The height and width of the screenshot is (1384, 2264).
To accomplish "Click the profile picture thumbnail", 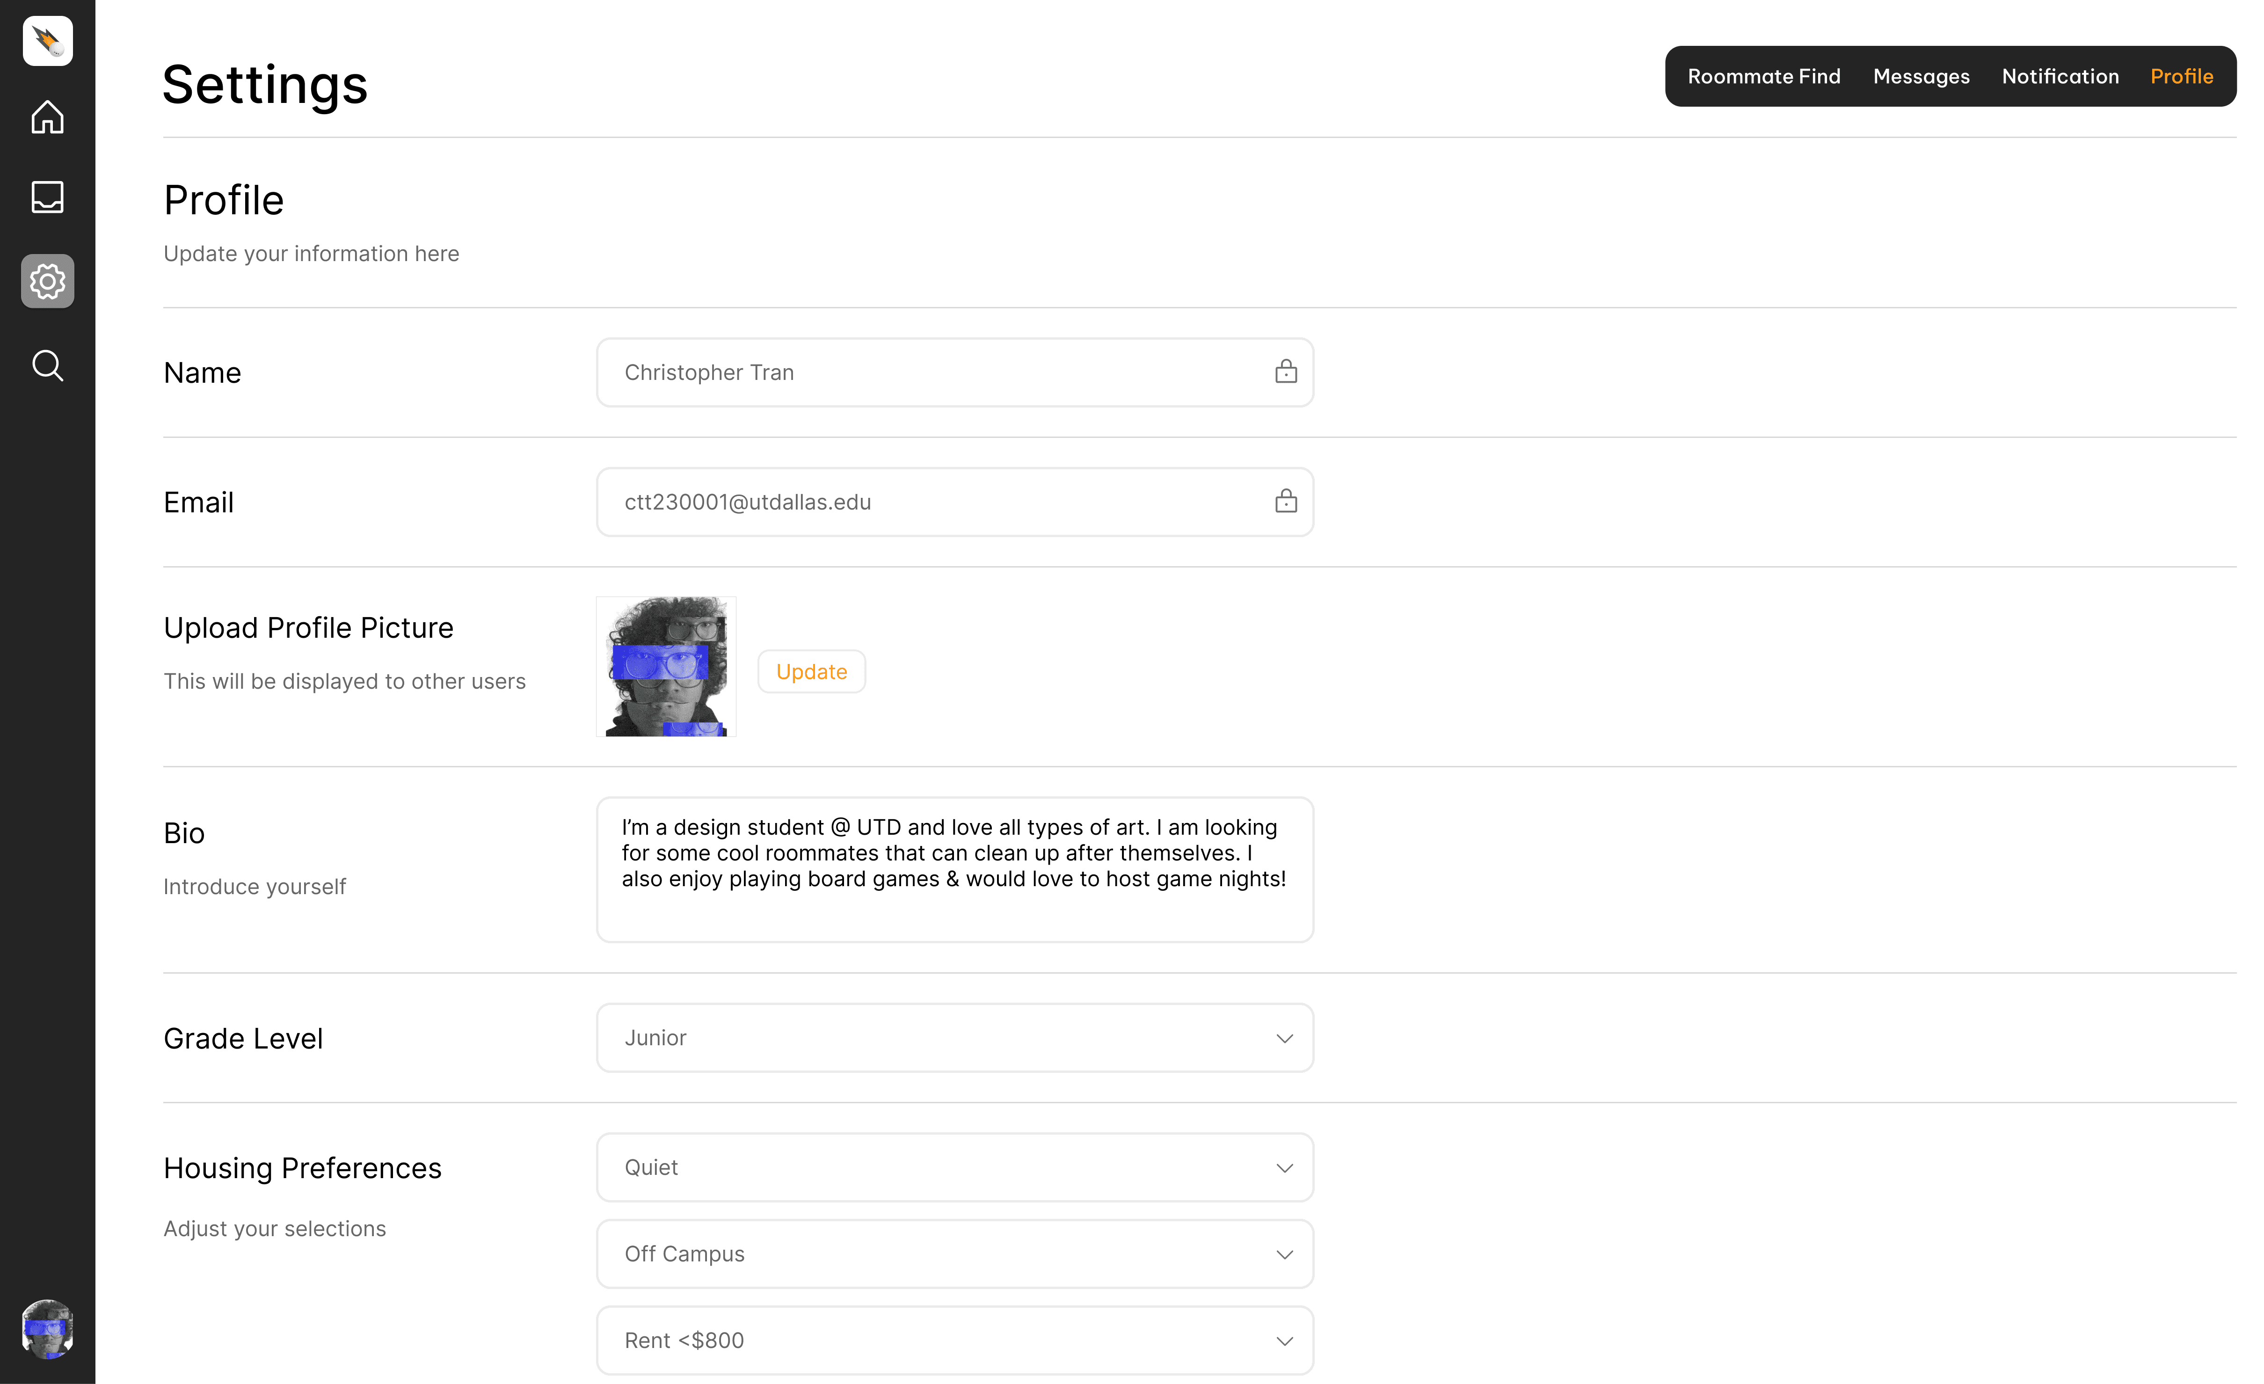I will (x=666, y=666).
